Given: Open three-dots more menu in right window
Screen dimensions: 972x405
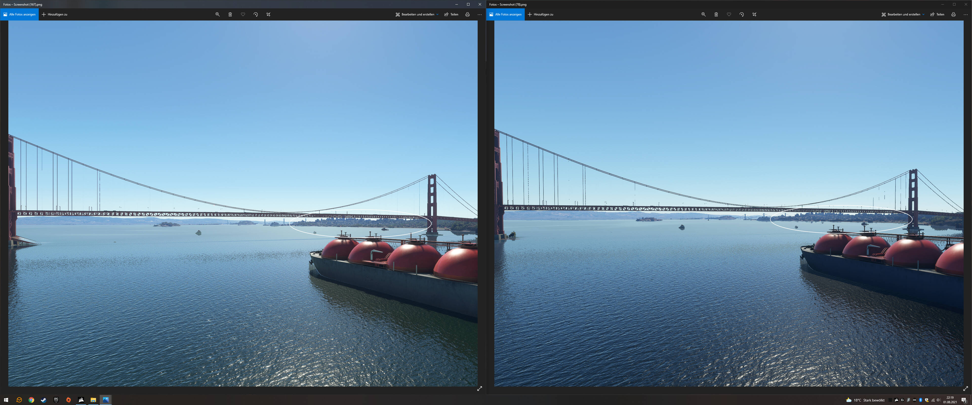Looking at the screenshot, I should tap(966, 14).
